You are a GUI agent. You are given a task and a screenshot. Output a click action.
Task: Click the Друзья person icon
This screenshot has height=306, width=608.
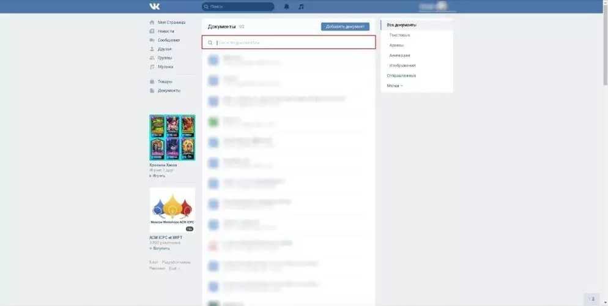(x=152, y=49)
